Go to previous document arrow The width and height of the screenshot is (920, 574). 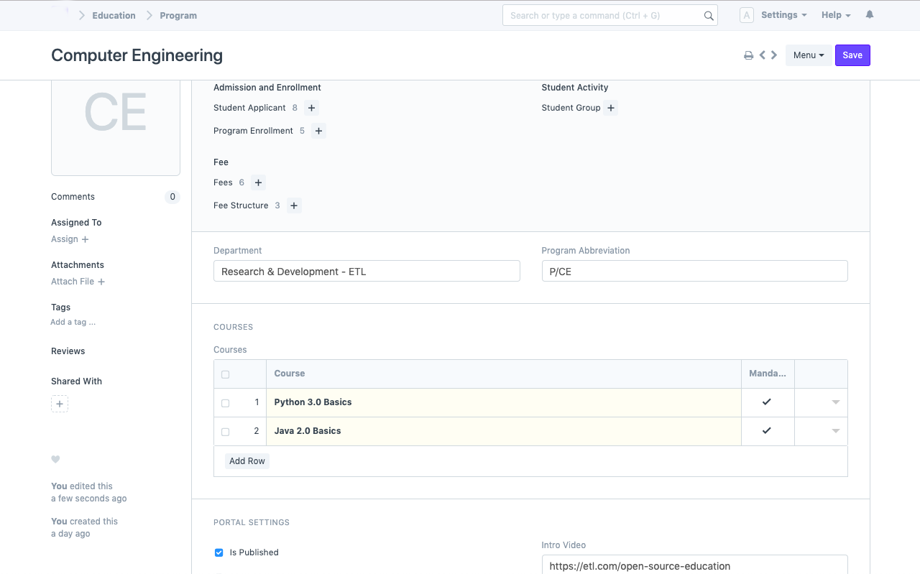tap(763, 55)
